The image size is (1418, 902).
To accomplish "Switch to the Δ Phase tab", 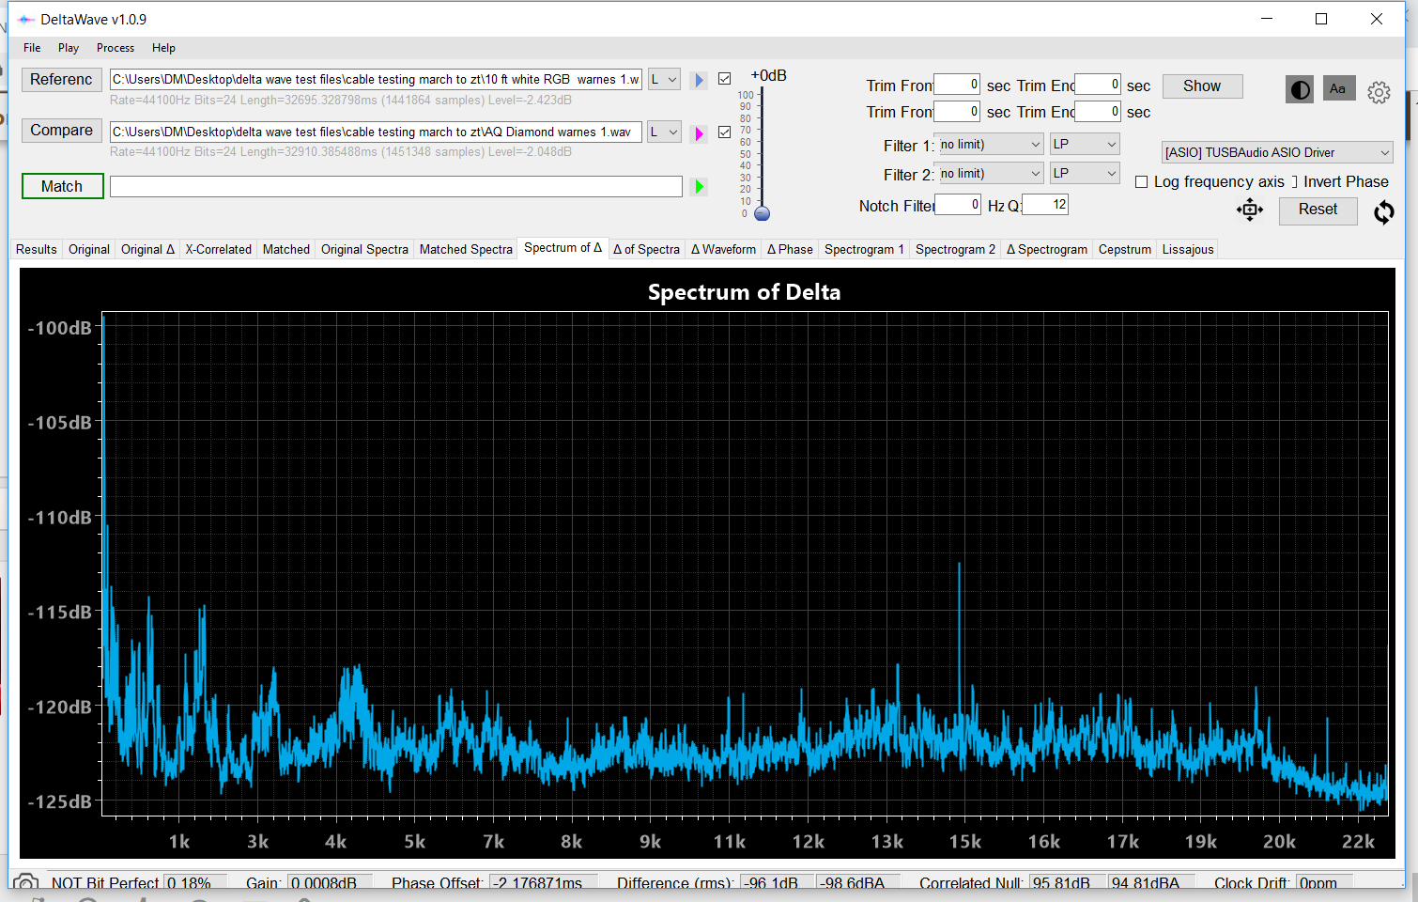I will pos(790,249).
